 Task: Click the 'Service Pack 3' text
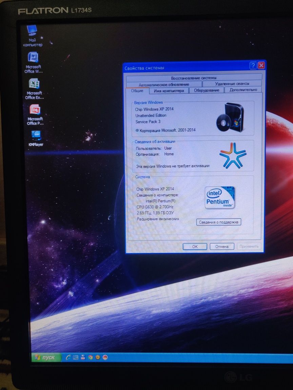pyautogui.click(x=148, y=122)
